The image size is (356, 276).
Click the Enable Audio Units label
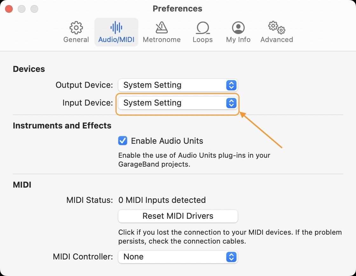pyautogui.click(x=167, y=141)
